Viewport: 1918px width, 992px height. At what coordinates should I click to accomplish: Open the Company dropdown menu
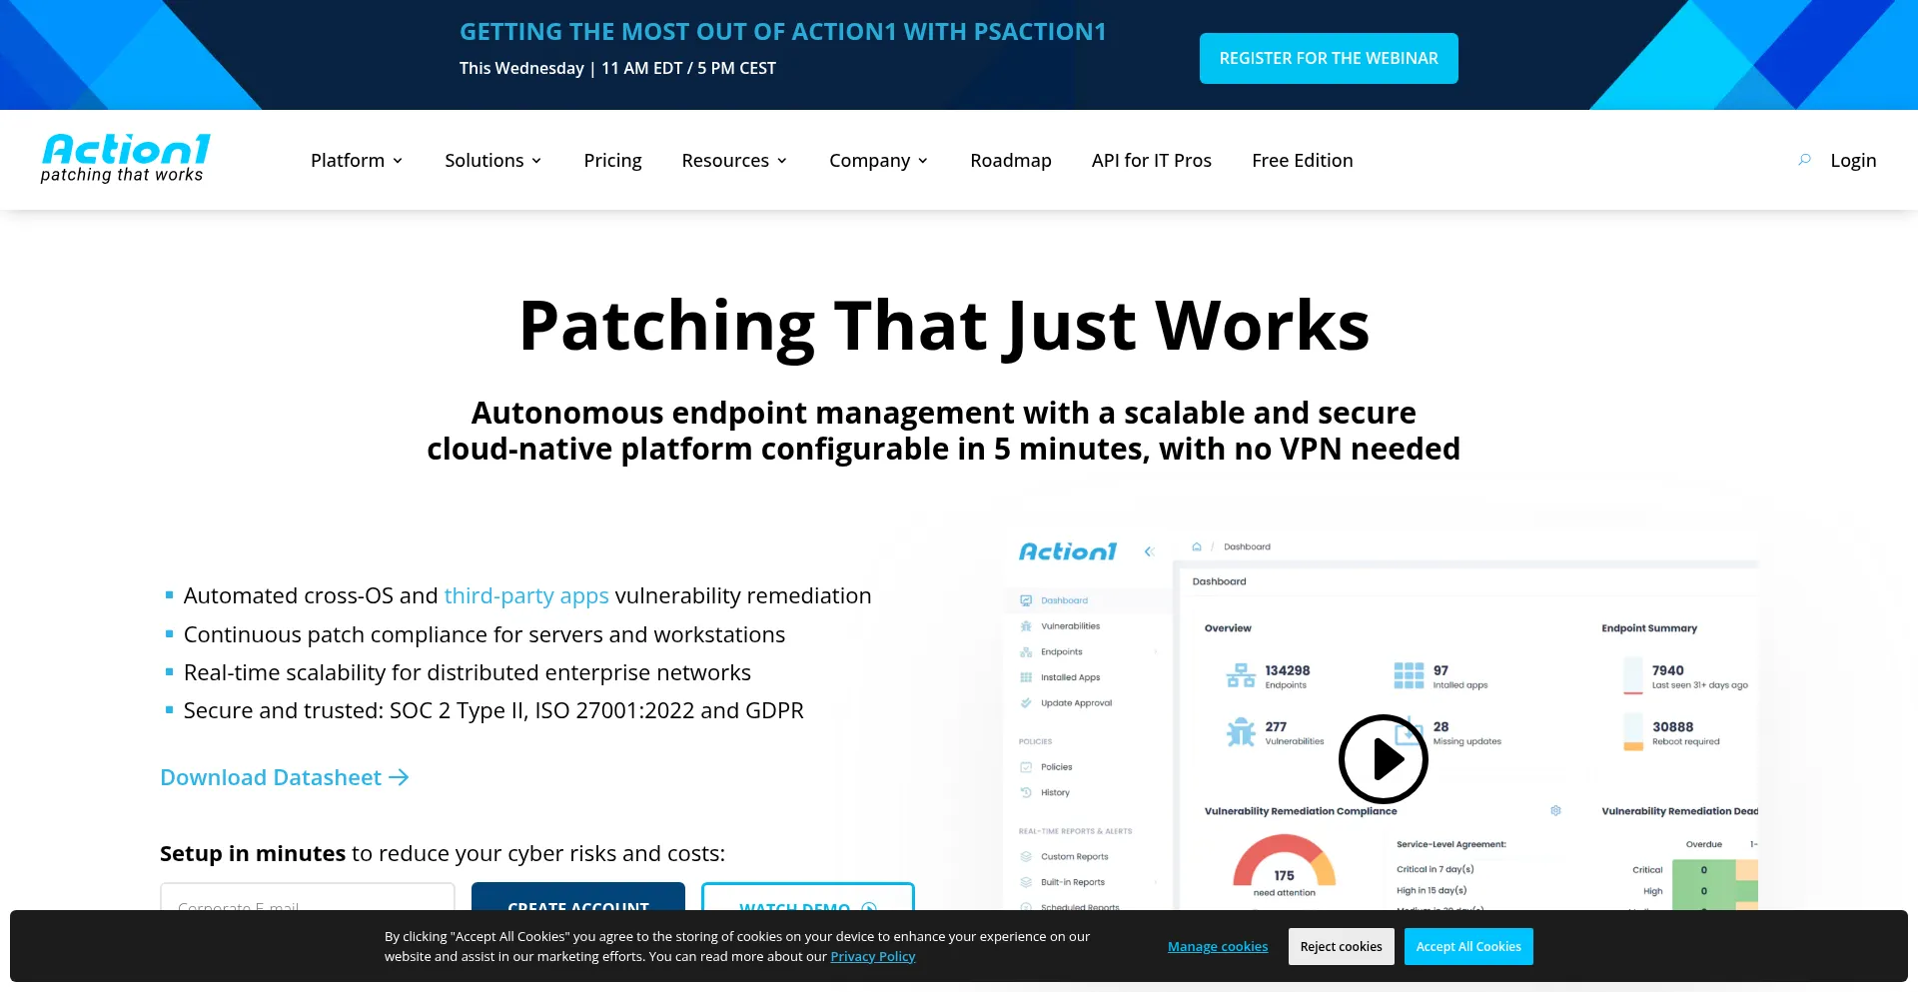[x=878, y=161]
